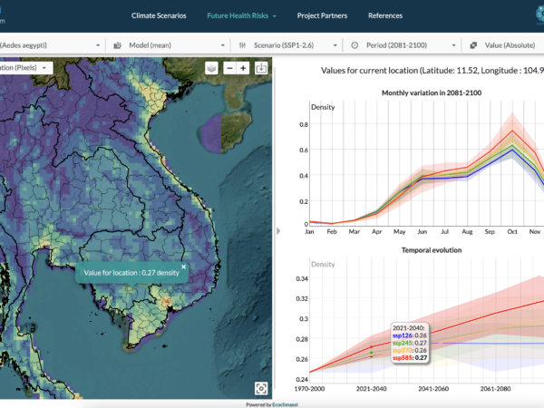Image resolution: width=544 pixels, height=408 pixels.
Task: Click the 'Monthly variation in 2081-2100' title
Action: [432, 93]
